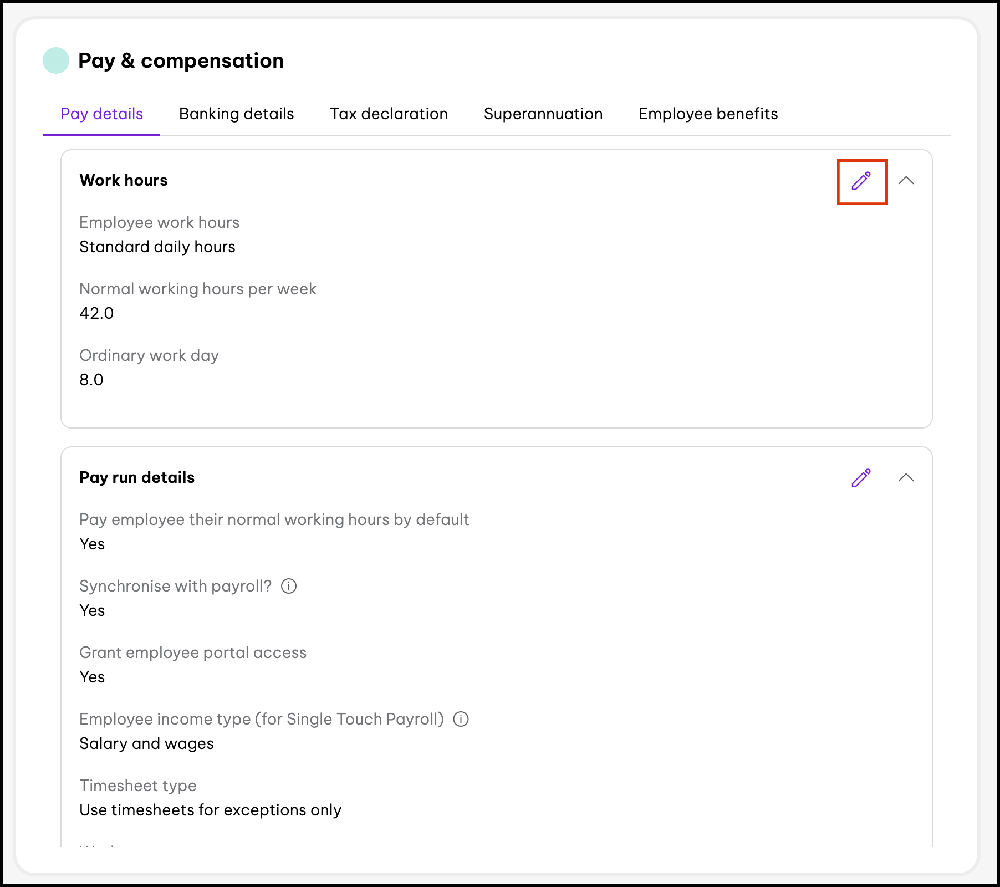Collapse the Work hours section
Screen dimensions: 1000x887
pos(906,181)
